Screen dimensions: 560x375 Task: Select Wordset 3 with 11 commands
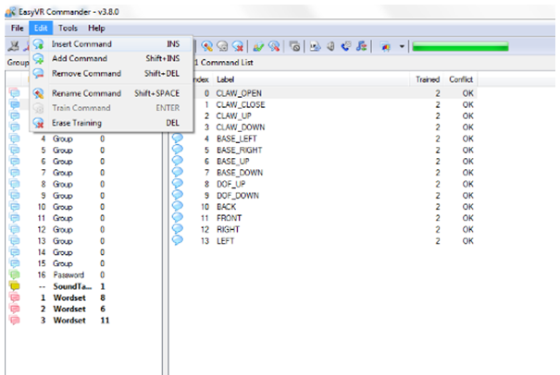tap(71, 321)
